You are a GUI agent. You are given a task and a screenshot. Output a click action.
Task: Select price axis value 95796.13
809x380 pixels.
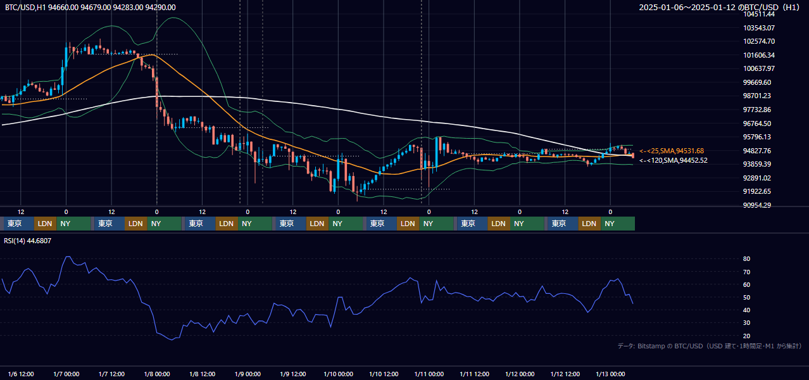[x=757, y=137]
